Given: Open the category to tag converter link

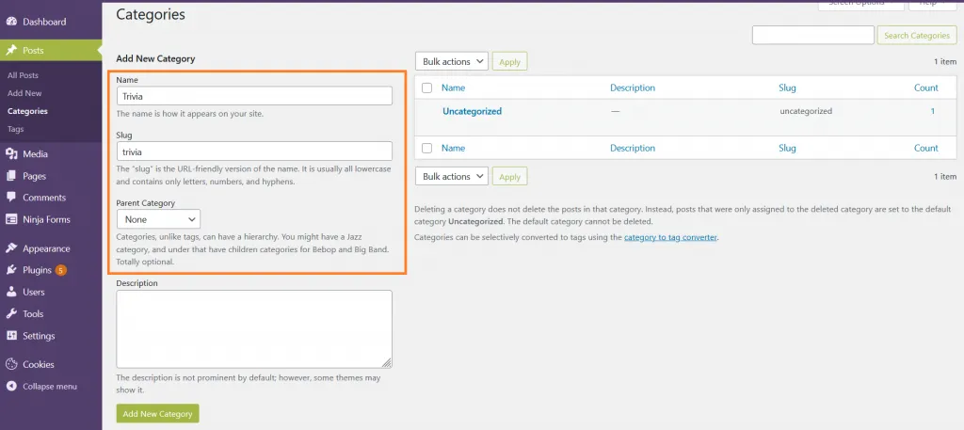Looking at the screenshot, I should [670, 236].
